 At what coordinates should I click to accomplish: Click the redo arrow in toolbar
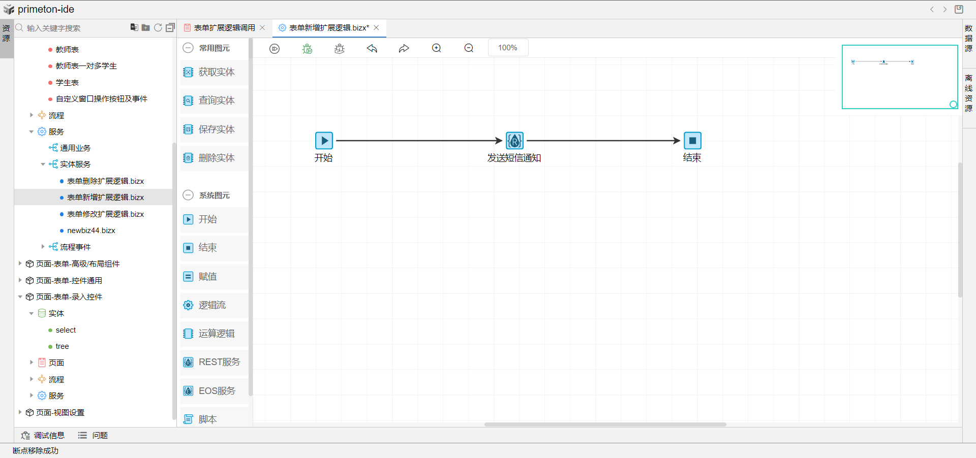pyautogui.click(x=404, y=48)
